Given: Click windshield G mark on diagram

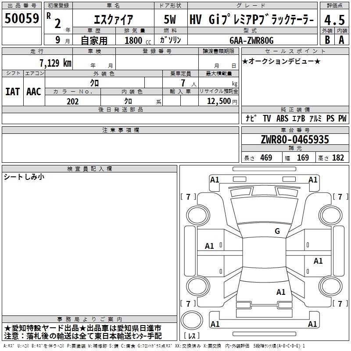Looking at the screenshot, I should tap(277, 231).
